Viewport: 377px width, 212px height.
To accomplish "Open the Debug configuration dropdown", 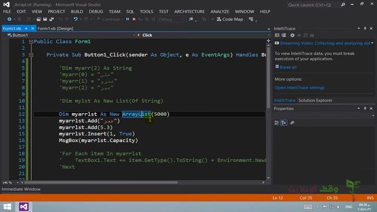I will (171, 19).
